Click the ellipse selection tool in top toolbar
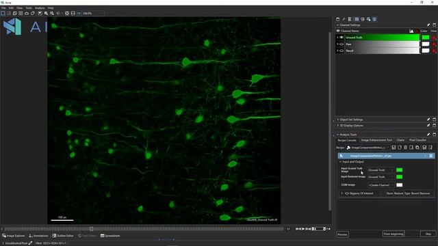This screenshot has width=438, height=246. click(27, 13)
